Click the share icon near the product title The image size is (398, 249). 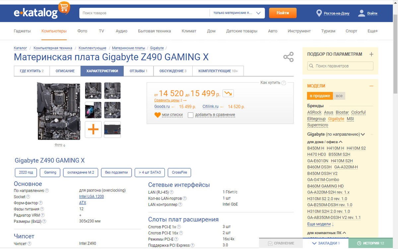pyautogui.click(x=289, y=57)
